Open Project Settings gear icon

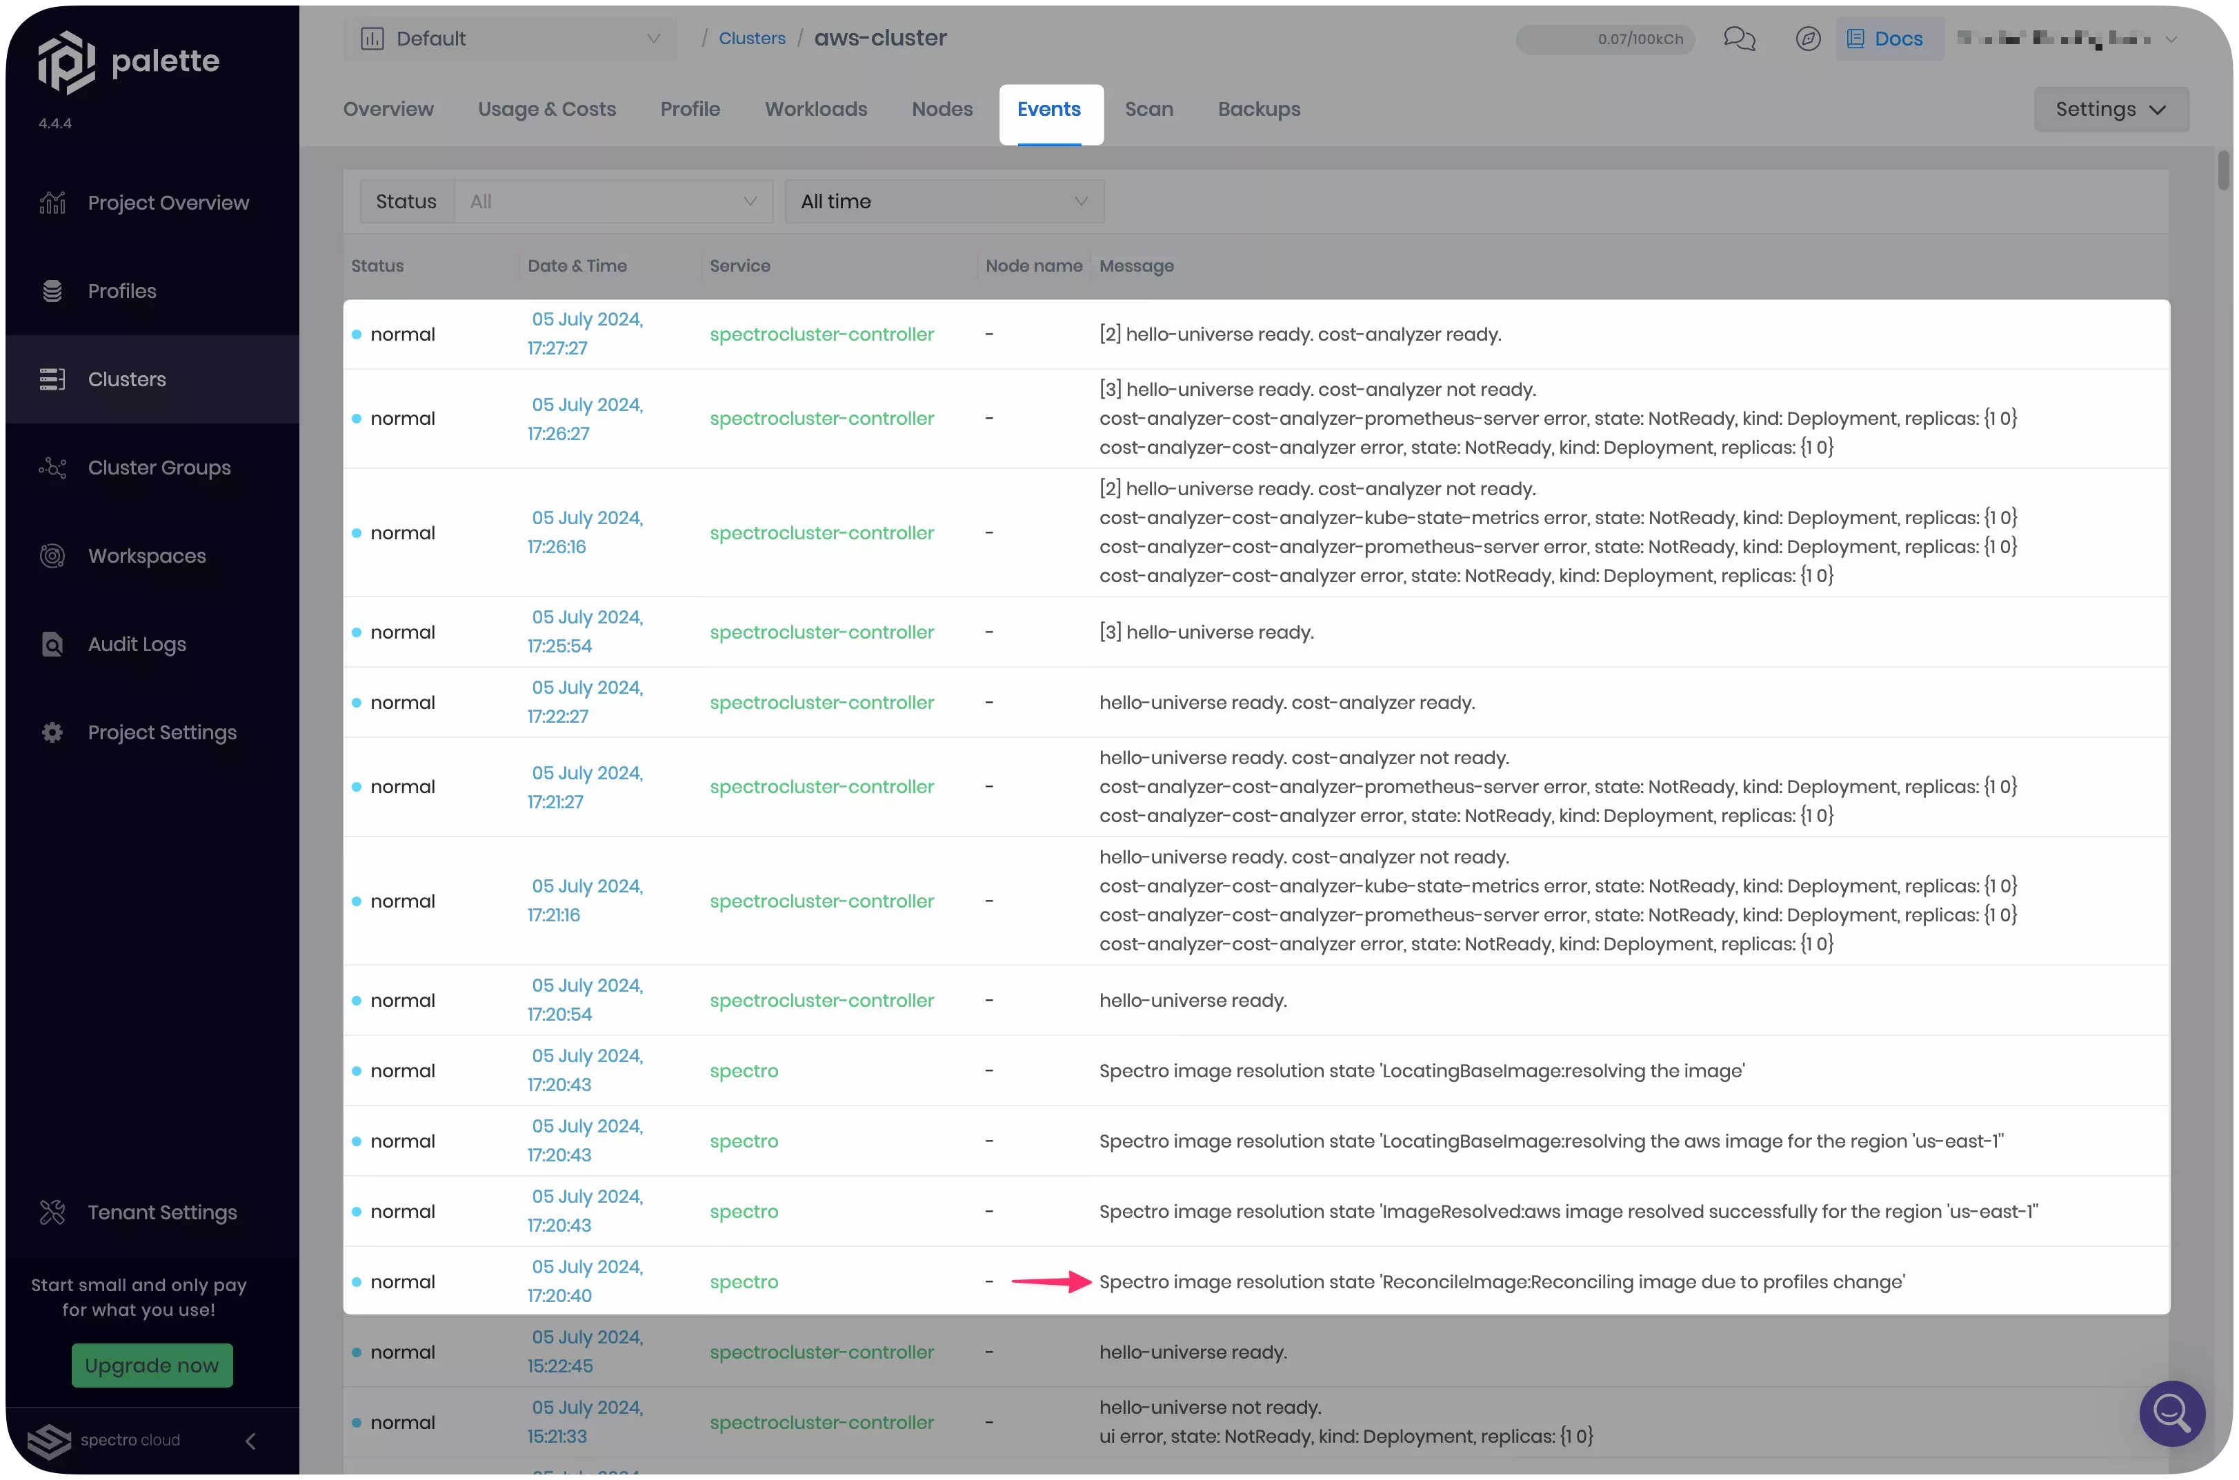[x=52, y=732]
